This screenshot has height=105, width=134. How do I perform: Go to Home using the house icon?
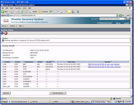(26, 12)
